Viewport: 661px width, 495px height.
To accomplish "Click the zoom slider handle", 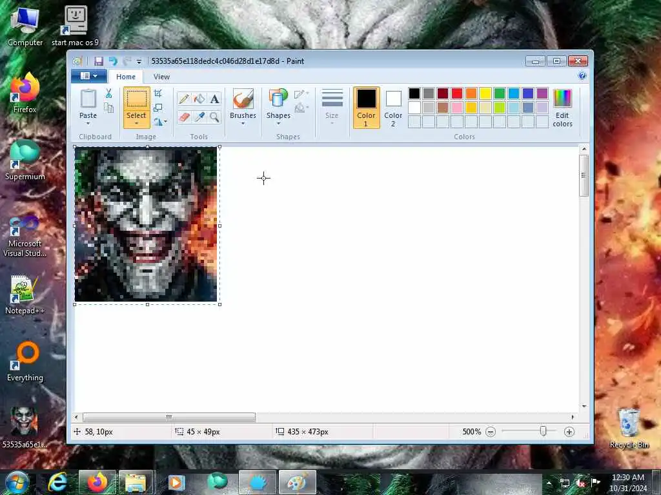I will tap(543, 431).
